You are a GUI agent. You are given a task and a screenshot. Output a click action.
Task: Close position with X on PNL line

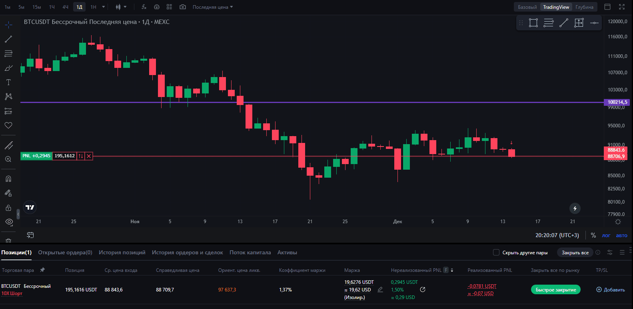[x=89, y=156]
